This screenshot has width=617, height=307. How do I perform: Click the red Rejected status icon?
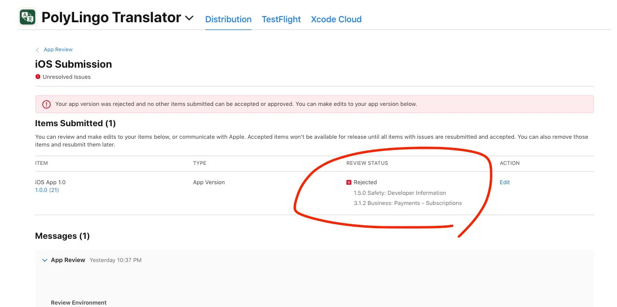point(349,182)
